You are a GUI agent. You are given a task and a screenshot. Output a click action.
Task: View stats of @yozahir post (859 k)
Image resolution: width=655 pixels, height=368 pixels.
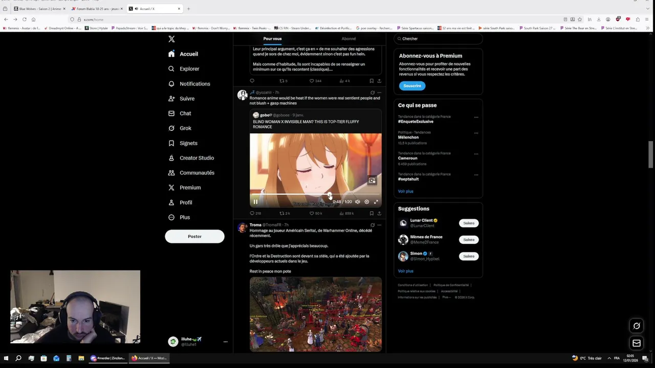(x=346, y=213)
